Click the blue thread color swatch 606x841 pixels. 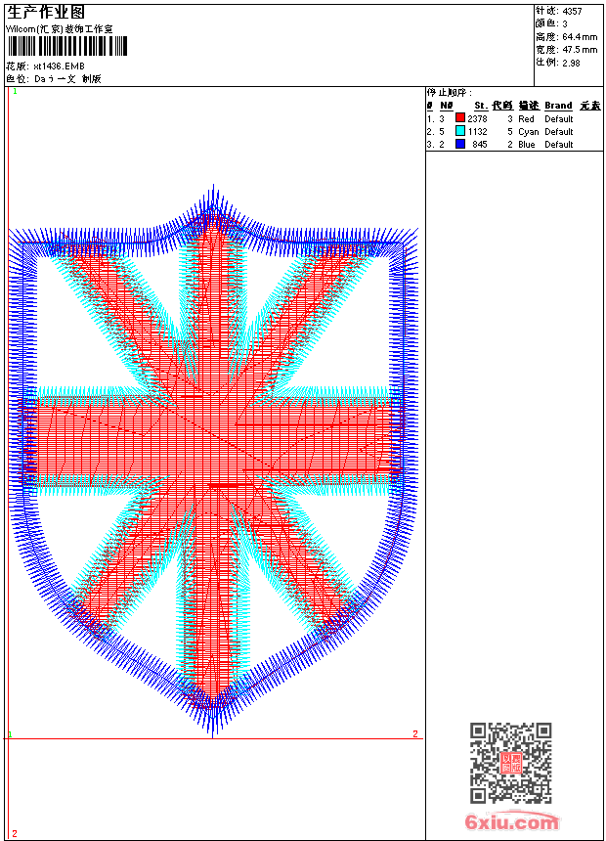coord(459,144)
